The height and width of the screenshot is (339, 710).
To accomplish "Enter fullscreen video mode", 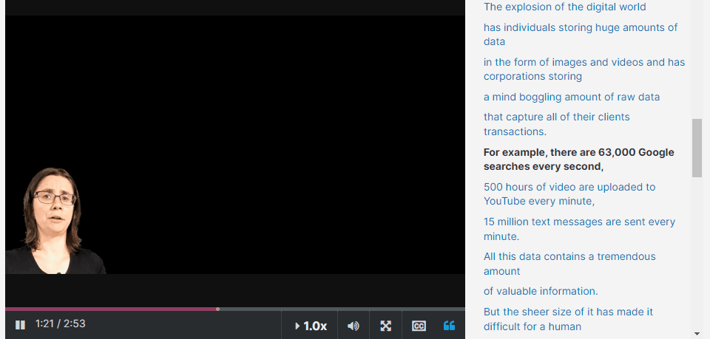I will (x=385, y=326).
